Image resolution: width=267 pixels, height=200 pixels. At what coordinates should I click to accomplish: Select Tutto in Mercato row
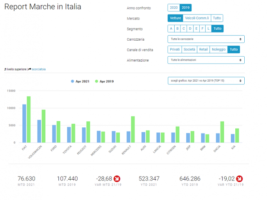(x=217, y=18)
